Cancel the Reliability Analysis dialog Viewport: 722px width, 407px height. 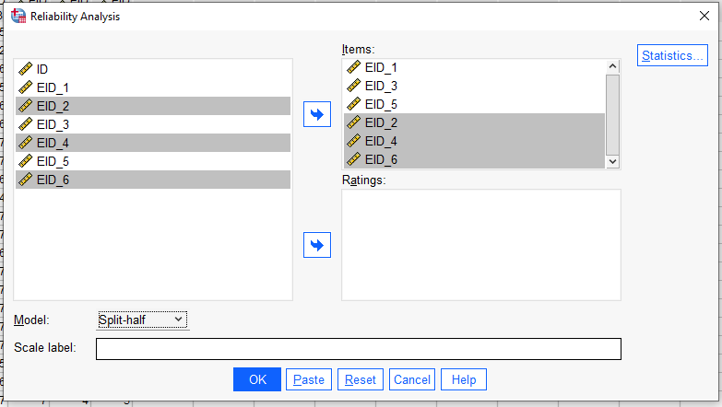(x=411, y=379)
